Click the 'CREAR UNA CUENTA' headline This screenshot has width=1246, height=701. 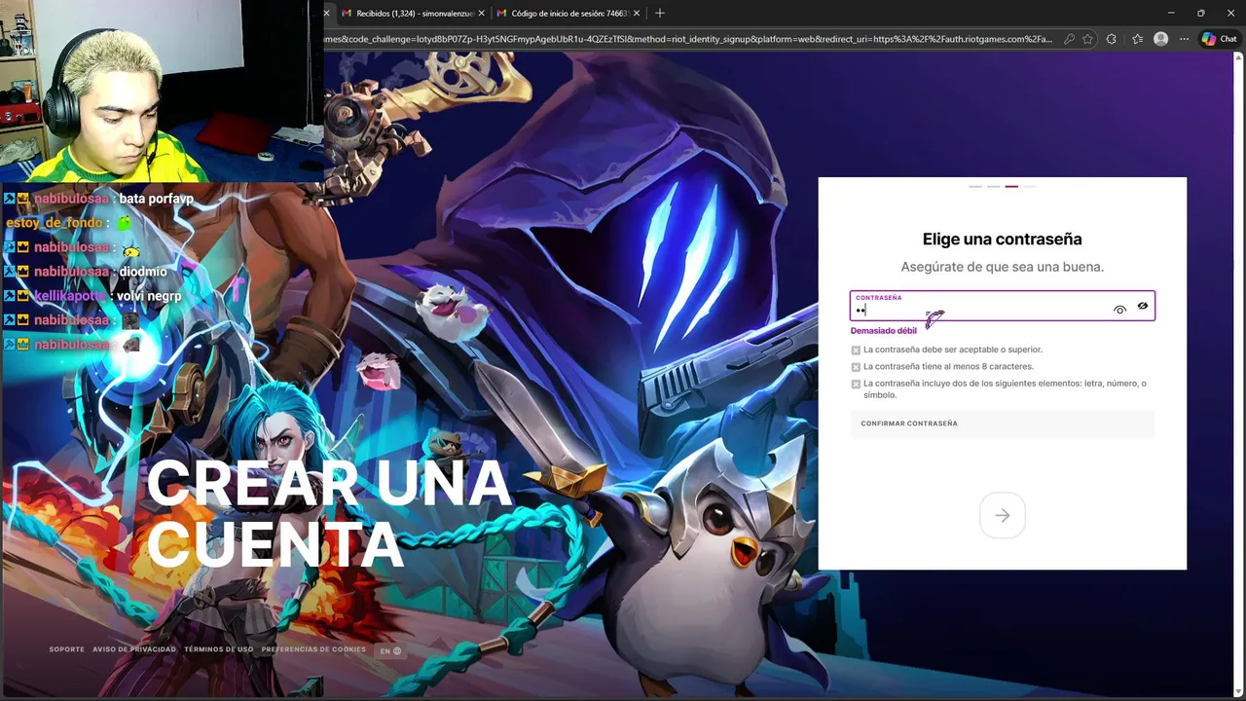click(329, 512)
